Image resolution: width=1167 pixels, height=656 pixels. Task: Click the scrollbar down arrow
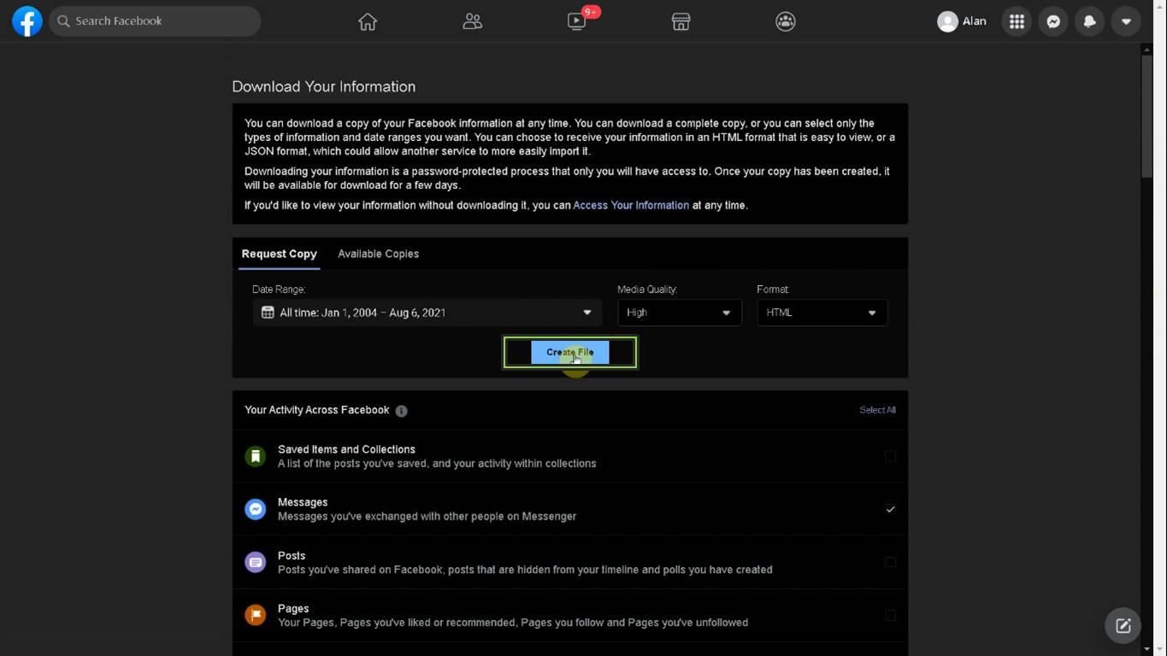tap(1146, 649)
